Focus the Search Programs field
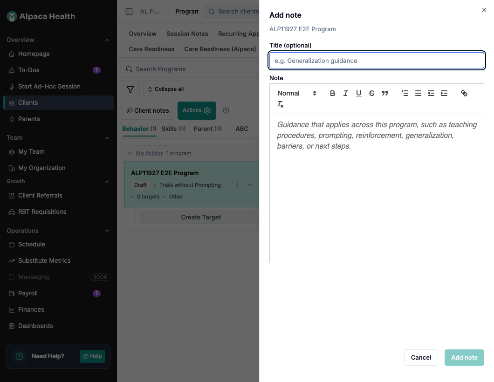Image resolution: width=494 pixels, height=382 pixels. click(190, 69)
